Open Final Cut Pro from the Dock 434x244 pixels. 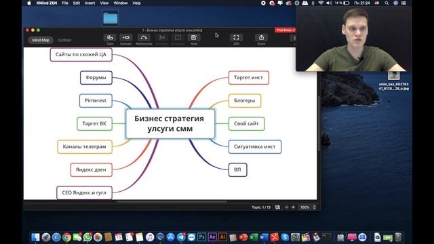pos(306,237)
